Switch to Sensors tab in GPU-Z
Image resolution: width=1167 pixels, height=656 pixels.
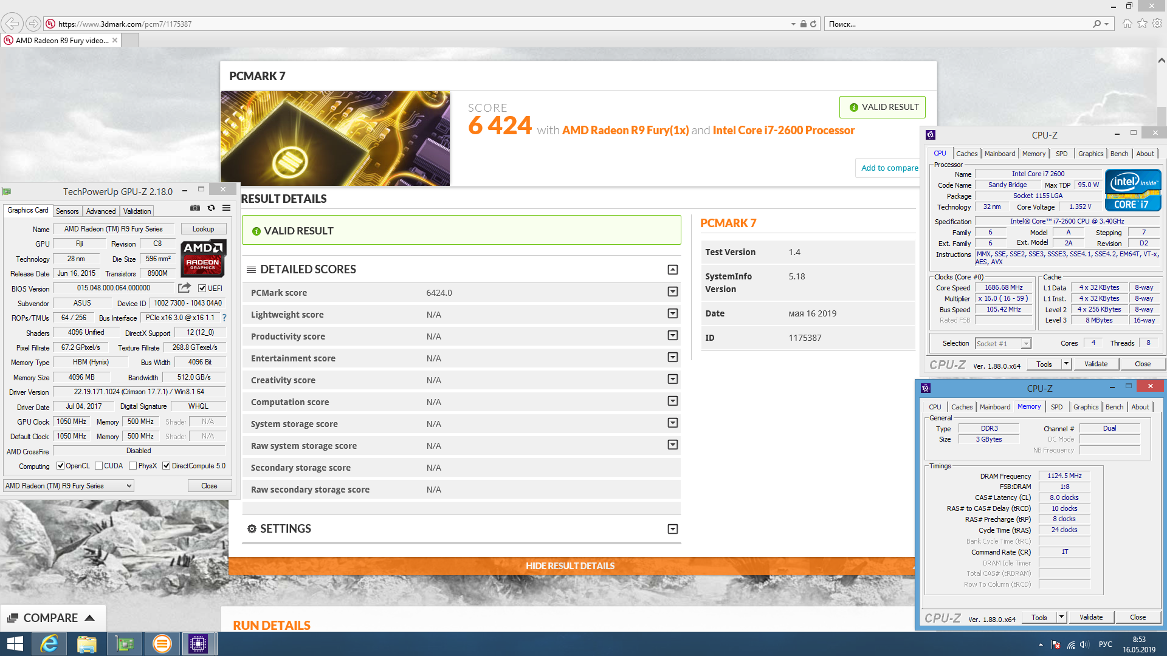click(x=67, y=211)
